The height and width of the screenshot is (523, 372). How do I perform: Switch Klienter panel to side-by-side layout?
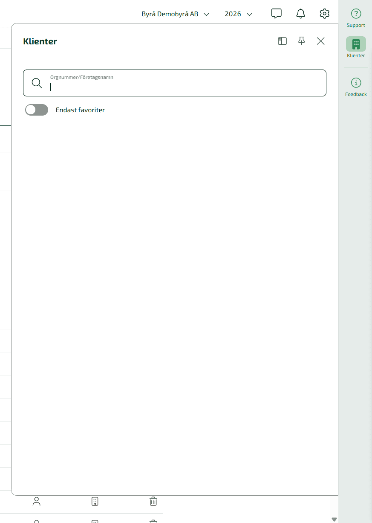pos(282,41)
